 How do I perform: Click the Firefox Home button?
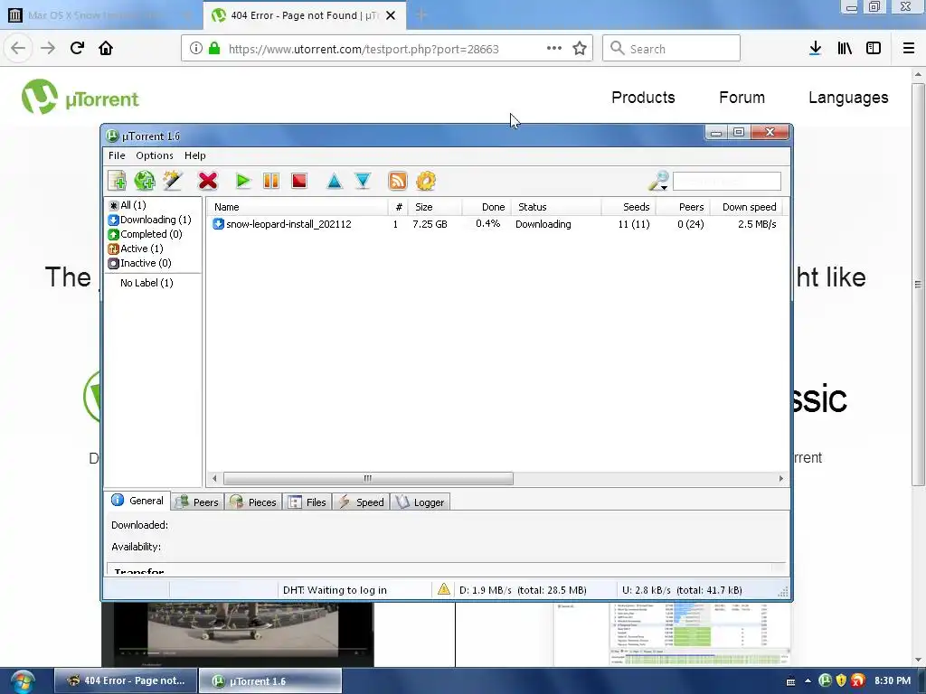[106, 48]
